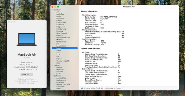Select Printers in the sidebar
The width and height of the screenshot is (185, 96).
point(59,50)
